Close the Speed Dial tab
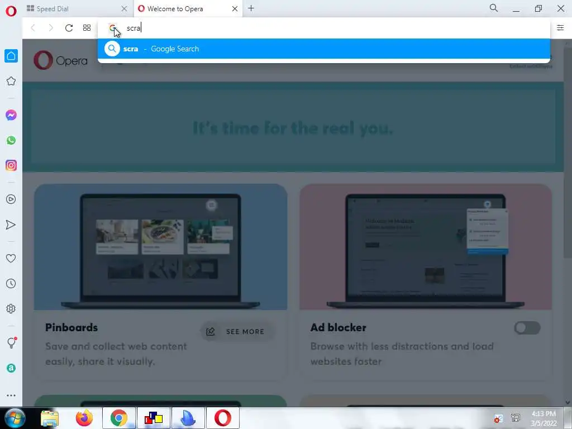This screenshot has width=572, height=429. pyautogui.click(x=124, y=9)
